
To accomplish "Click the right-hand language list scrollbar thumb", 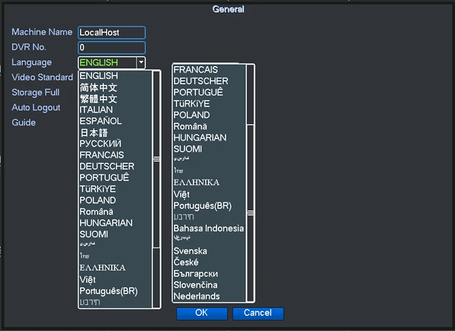I will point(250,214).
